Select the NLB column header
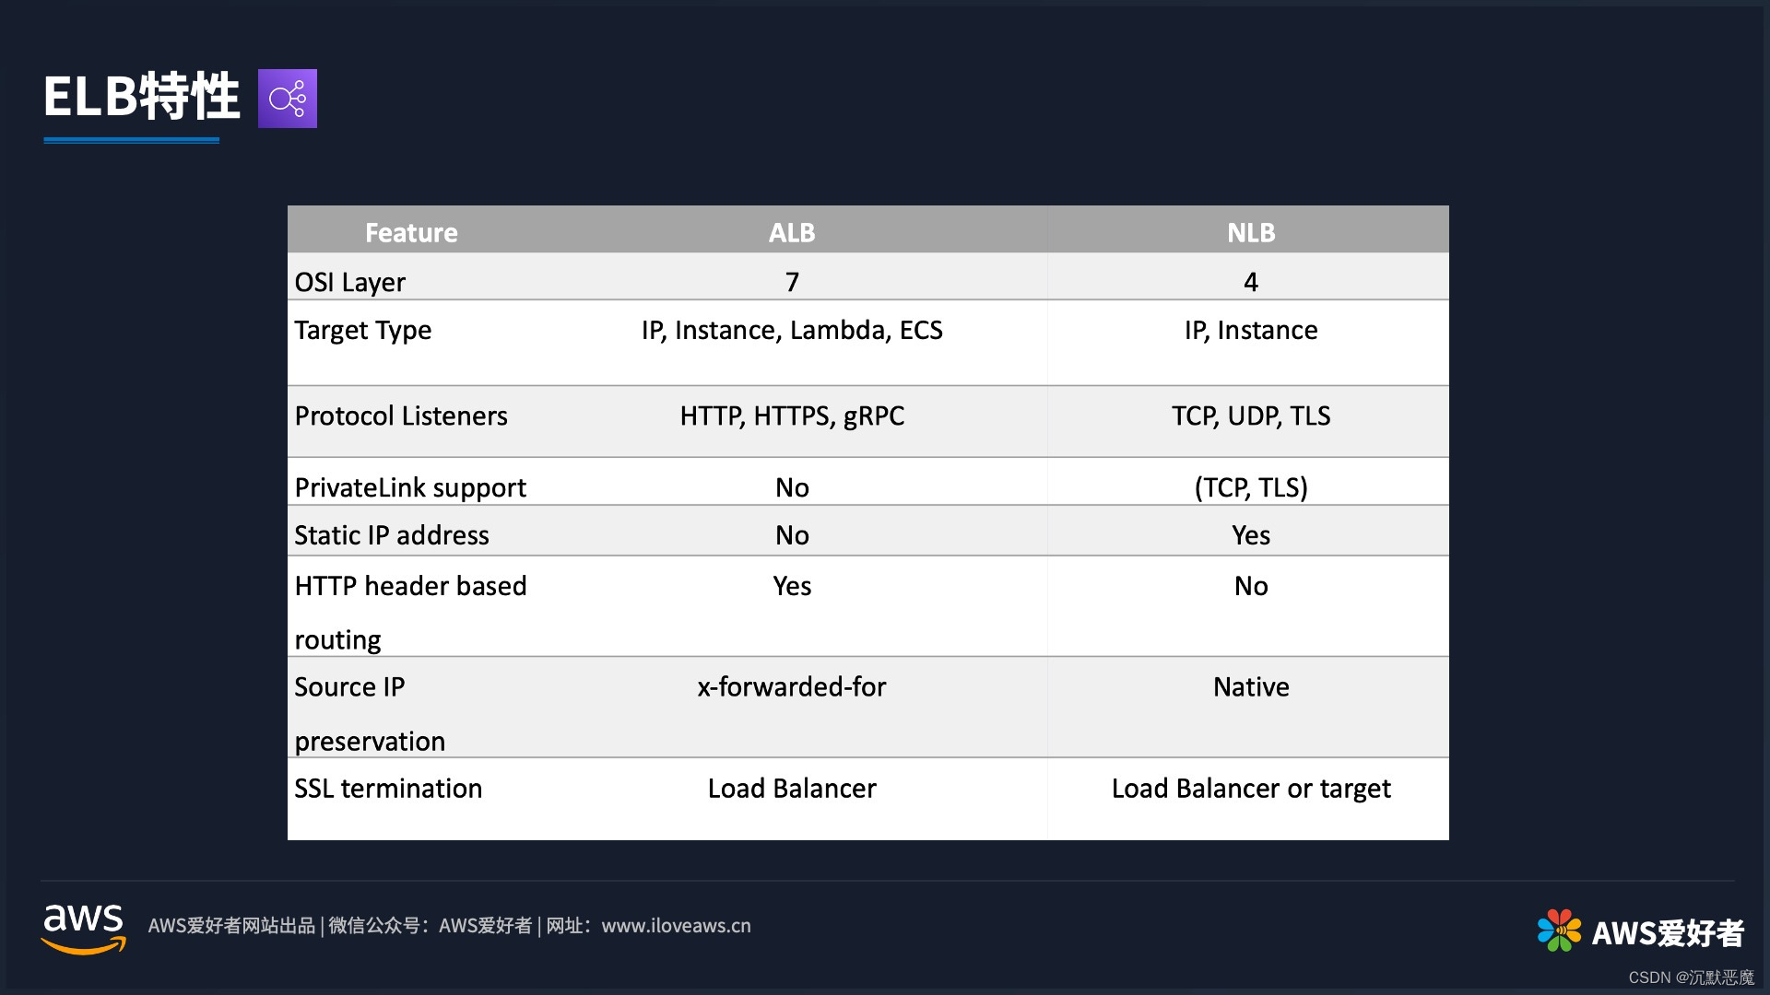This screenshot has height=995, width=1770. [x=1251, y=232]
